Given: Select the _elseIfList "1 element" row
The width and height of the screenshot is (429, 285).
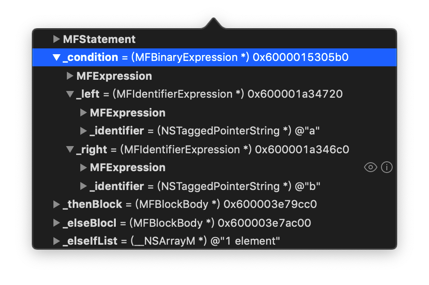Looking at the screenshot, I should pos(171,241).
